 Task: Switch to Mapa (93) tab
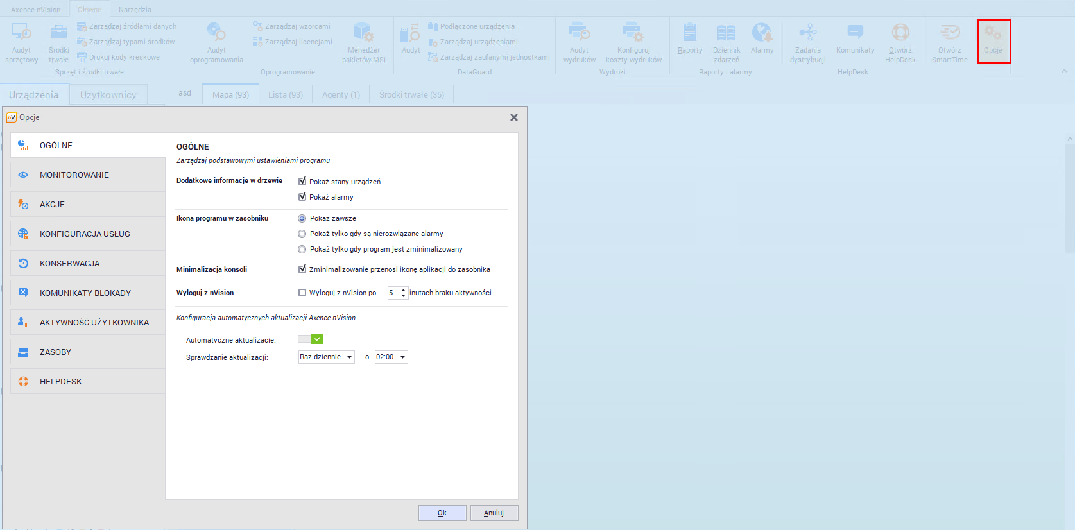click(x=230, y=94)
